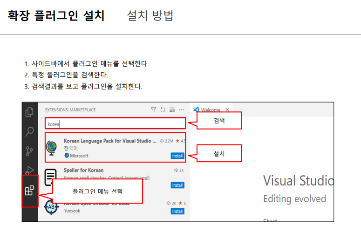Switch to the Welcome tab

[x=211, y=110]
